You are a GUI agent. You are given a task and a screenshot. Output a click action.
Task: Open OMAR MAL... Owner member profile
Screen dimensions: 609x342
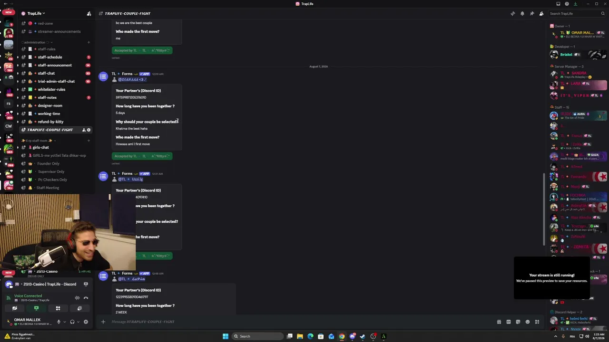point(578,34)
